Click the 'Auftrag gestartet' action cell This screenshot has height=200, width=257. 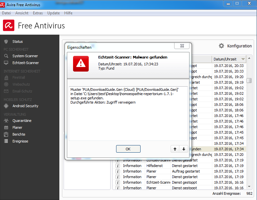tap(191, 171)
